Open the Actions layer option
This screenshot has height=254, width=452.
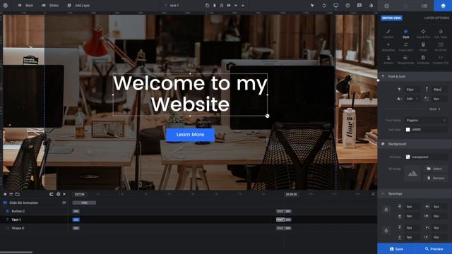click(x=388, y=59)
